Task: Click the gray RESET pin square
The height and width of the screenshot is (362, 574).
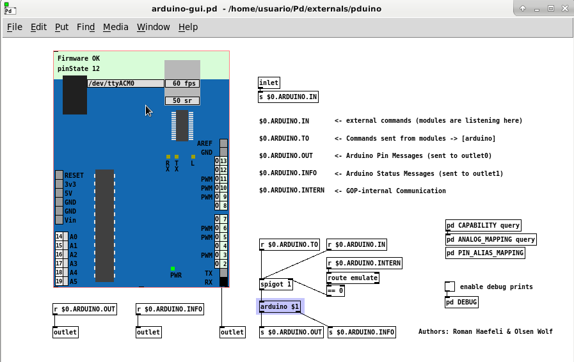Action: point(59,175)
